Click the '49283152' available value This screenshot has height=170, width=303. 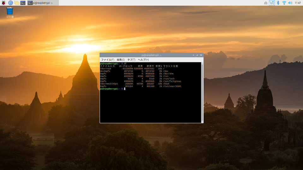[x=149, y=68]
